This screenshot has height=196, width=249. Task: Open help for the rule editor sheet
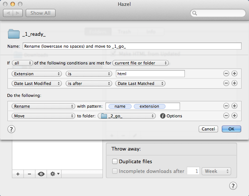pos(11,129)
